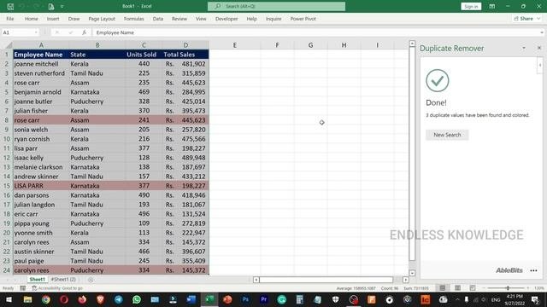The image size is (547, 307).
Task: Open Photoshop from taskbar
Action: 245,299
